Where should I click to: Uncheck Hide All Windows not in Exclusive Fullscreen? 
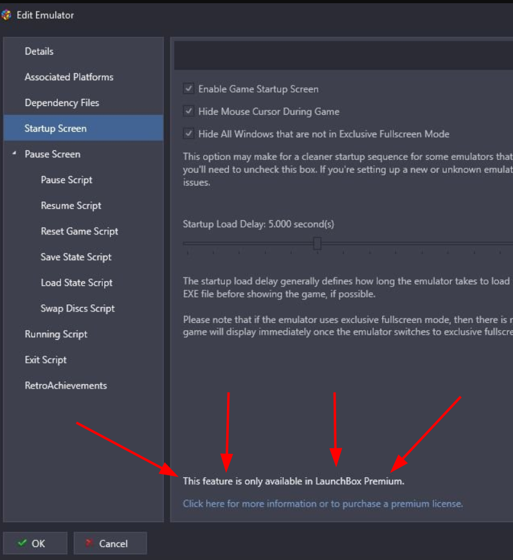[x=188, y=134]
